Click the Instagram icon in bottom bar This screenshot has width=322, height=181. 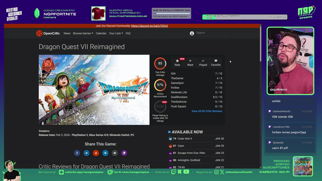[217, 172]
